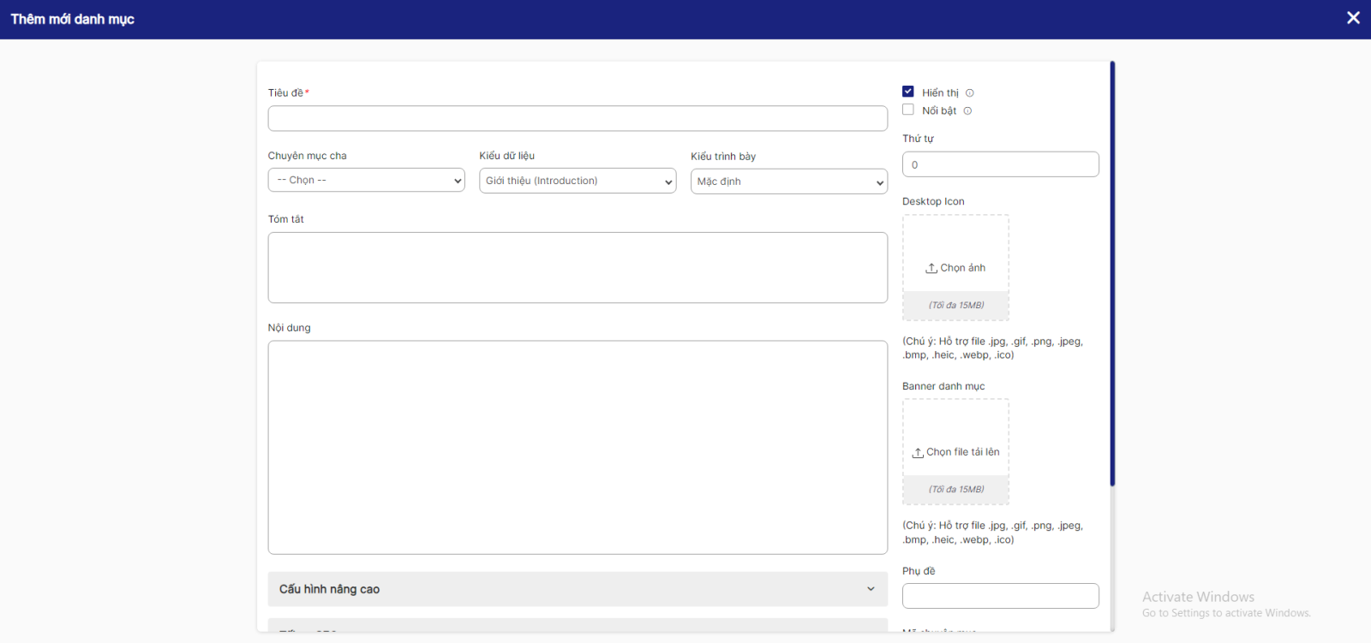Screen dimensions: 1371x643
Task: Click Chọn ảnh upload text
Action: 962,268
